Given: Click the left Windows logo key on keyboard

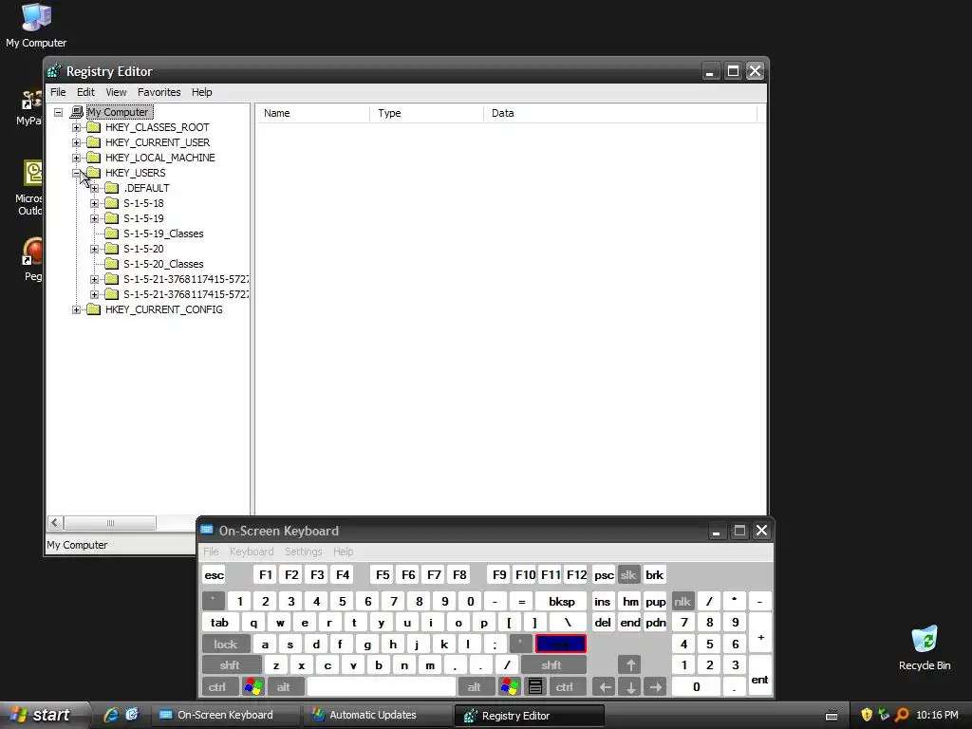Looking at the screenshot, I should (x=252, y=687).
